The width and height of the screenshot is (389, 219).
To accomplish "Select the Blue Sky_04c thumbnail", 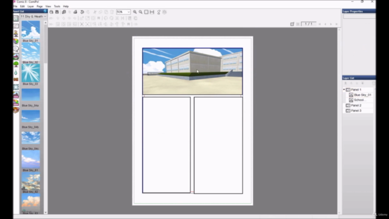I will pos(30,138).
